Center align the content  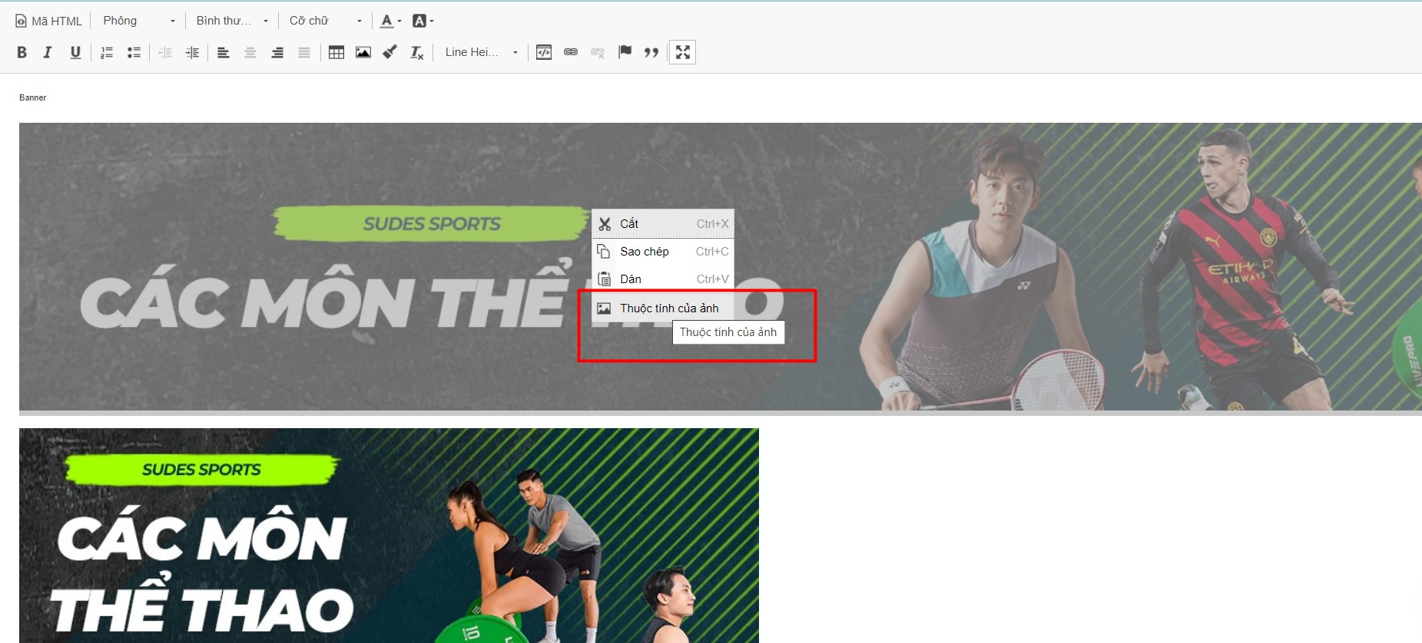point(250,52)
